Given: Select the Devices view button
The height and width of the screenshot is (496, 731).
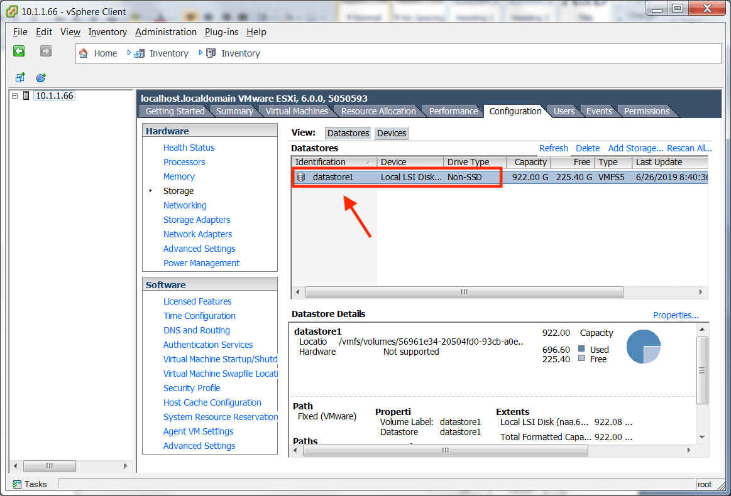Looking at the screenshot, I should pos(392,133).
